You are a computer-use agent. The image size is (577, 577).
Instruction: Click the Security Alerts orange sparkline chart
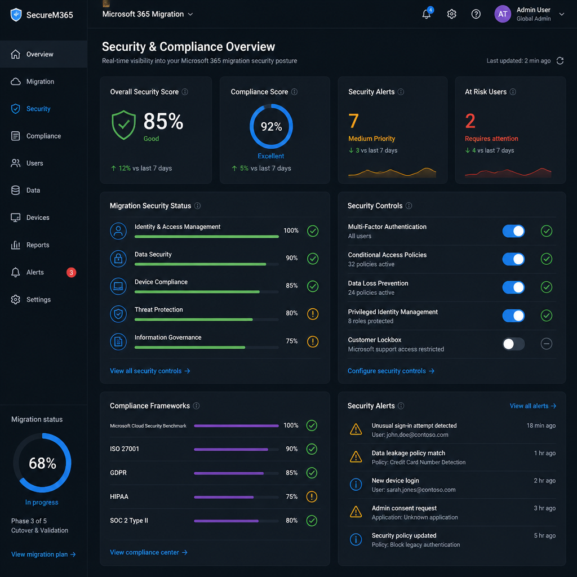click(392, 172)
